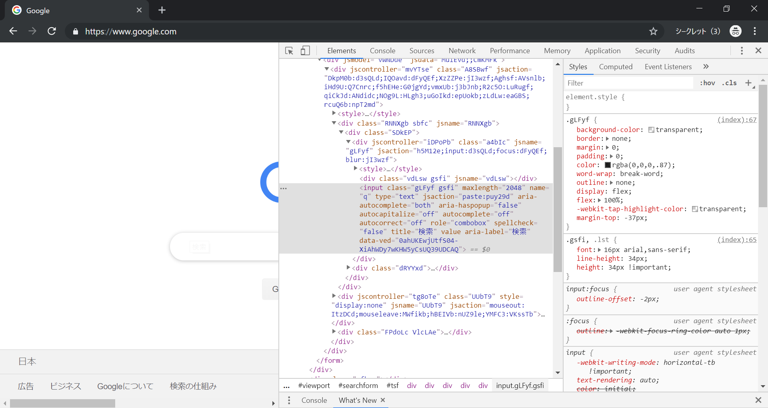Switch to the Network tab
The height and width of the screenshot is (408, 768).
462,51
